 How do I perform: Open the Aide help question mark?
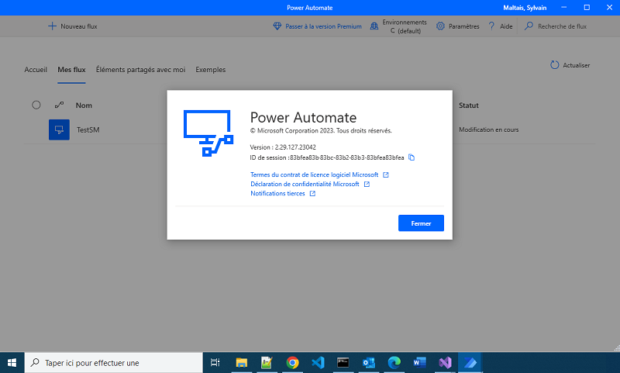491,26
